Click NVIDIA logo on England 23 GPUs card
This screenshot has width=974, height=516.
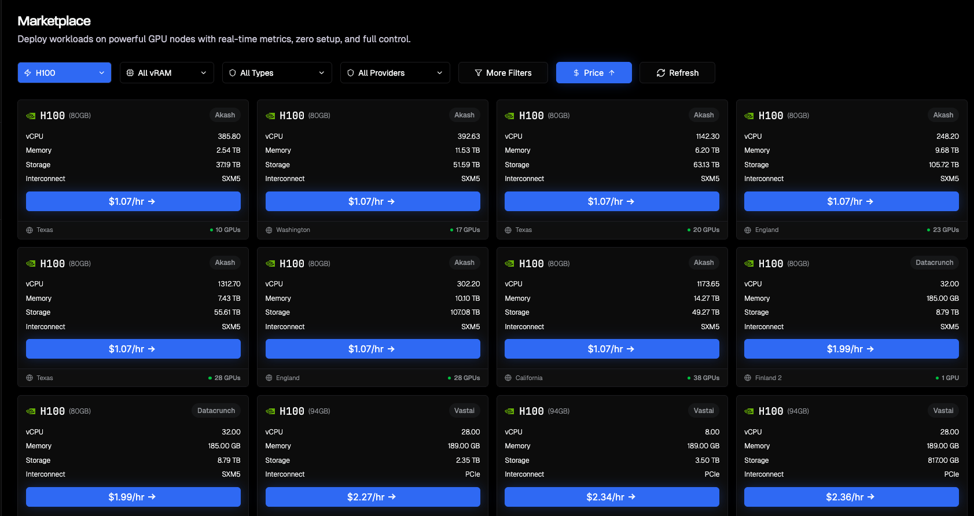(x=749, y=116)
